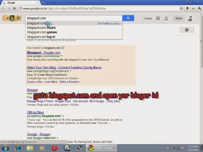Open 'Blogspot - Google.com' ad link
Screen dimensions: 203x152
pos(44,53)
